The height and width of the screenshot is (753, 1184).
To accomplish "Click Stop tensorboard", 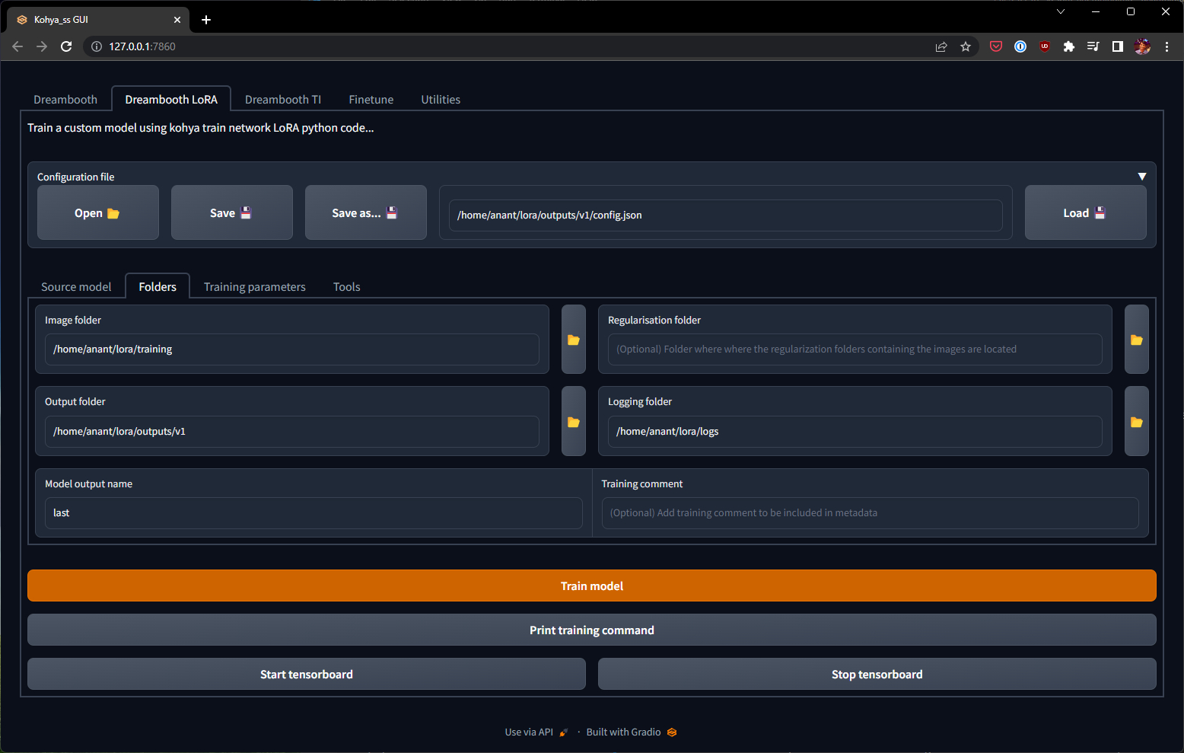I will (x=877, y=674).
